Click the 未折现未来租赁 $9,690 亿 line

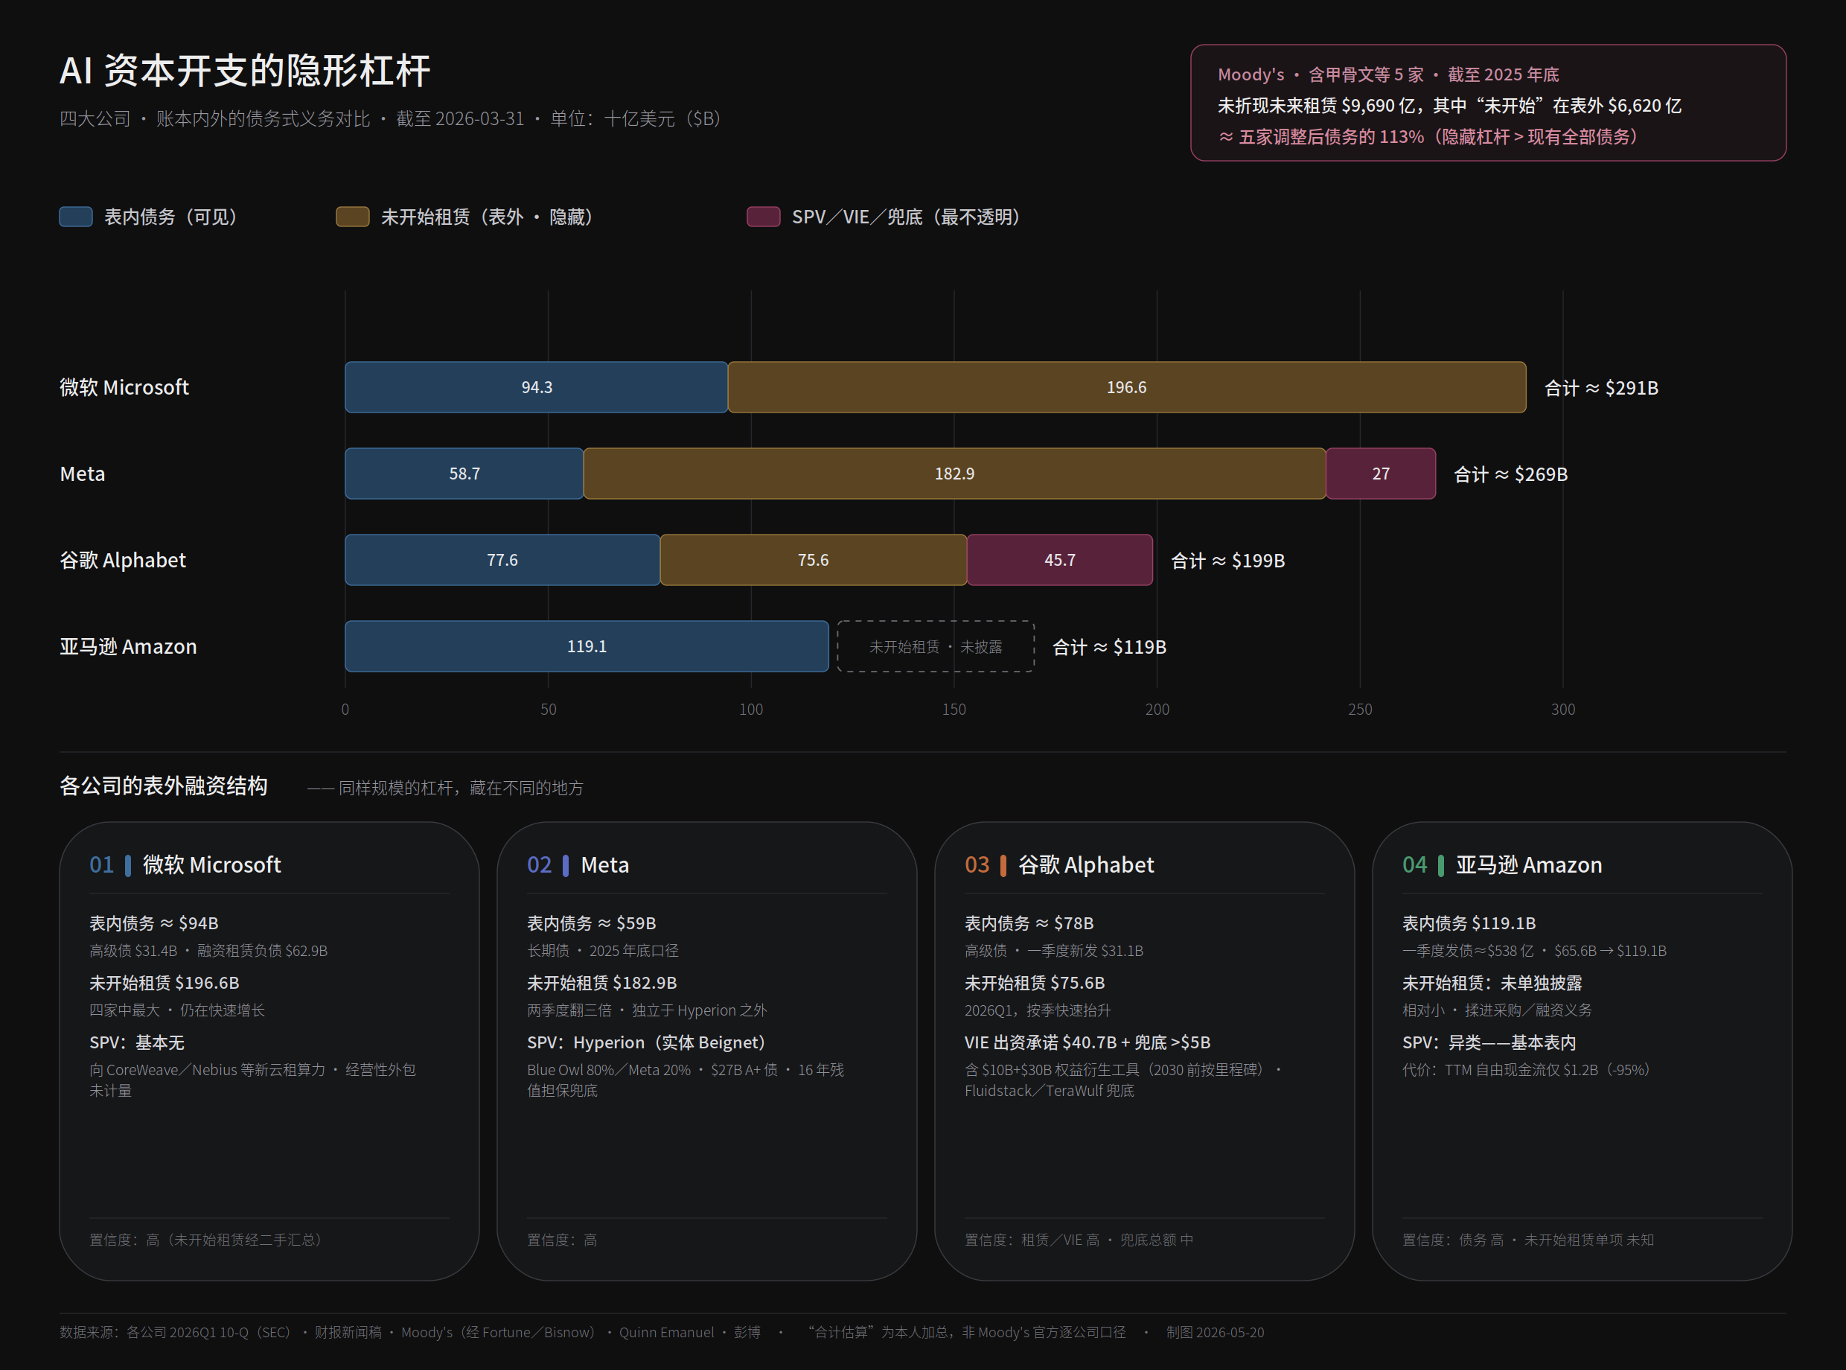[x=1449, y=105]
